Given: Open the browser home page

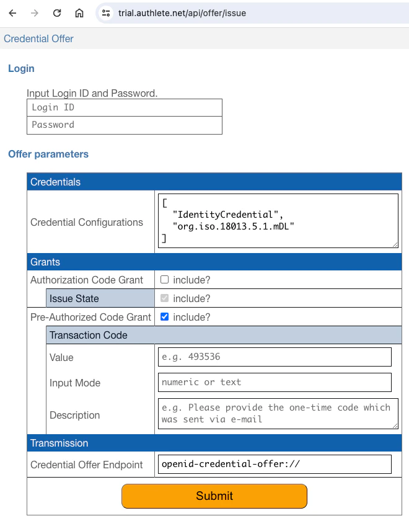Looking at the screenshot, I should [x=79, y=12].
